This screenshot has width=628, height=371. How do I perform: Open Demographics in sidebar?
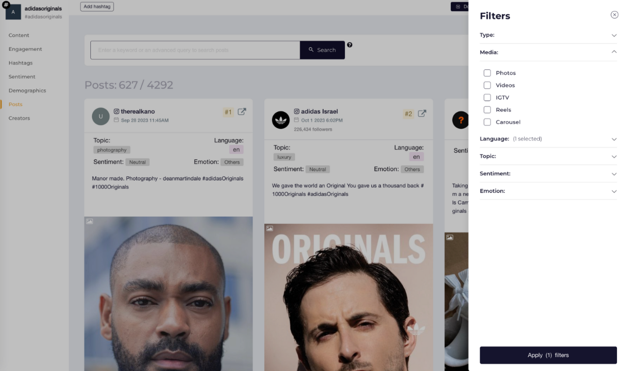tap(27, 91)
